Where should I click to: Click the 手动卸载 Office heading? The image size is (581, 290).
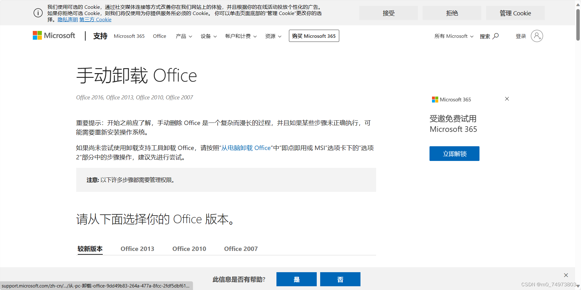click(137, 75)
